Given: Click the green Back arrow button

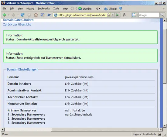Looking at the screenshot, I should 5,15.
